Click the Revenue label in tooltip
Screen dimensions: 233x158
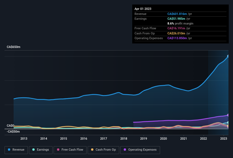140,14
